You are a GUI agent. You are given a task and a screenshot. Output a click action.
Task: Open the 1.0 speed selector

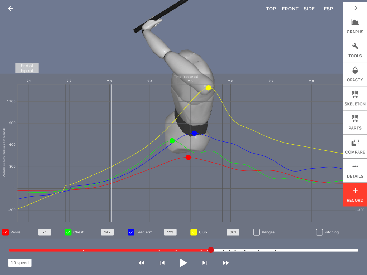coord(20,263)
